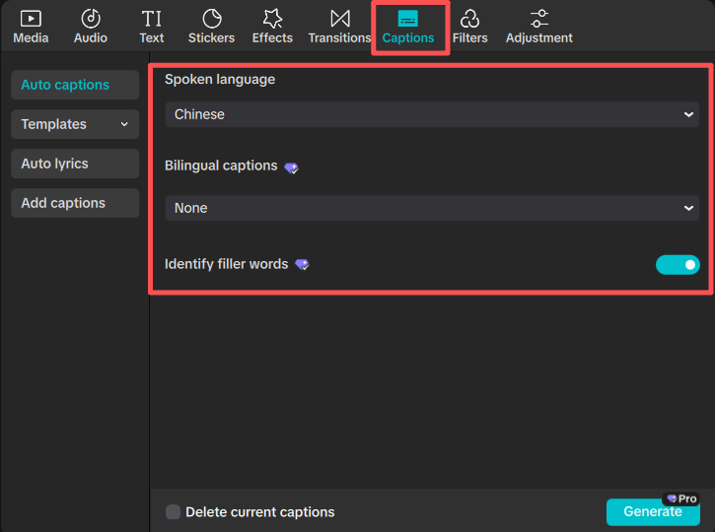Check Delete current captions box
The image size is (715, 532).
coord(173,512)
